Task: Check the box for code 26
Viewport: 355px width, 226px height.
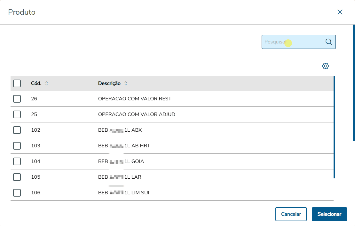Action: pos(17,99)
